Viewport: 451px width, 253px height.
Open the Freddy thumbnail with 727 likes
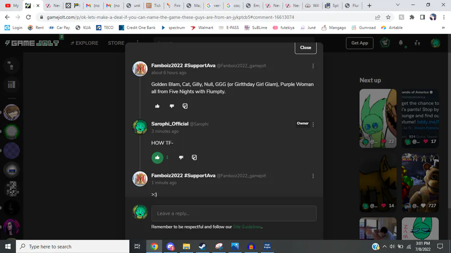coord(420,182)
